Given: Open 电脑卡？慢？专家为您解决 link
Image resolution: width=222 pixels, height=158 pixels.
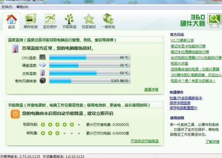Looking at the screenshot, I should coord(193,81).
